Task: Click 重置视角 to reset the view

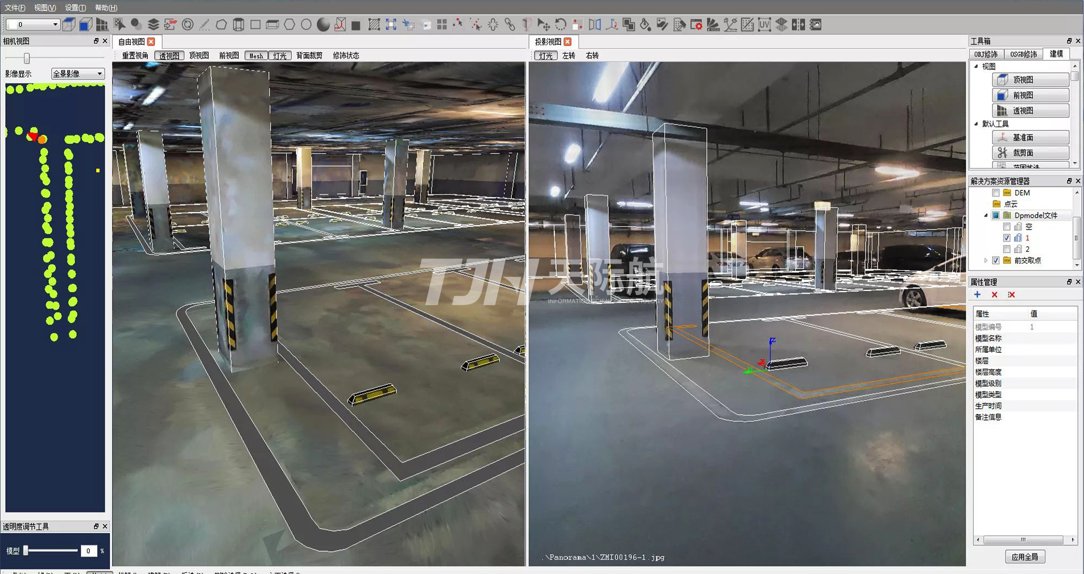Action: pos(135,56)
